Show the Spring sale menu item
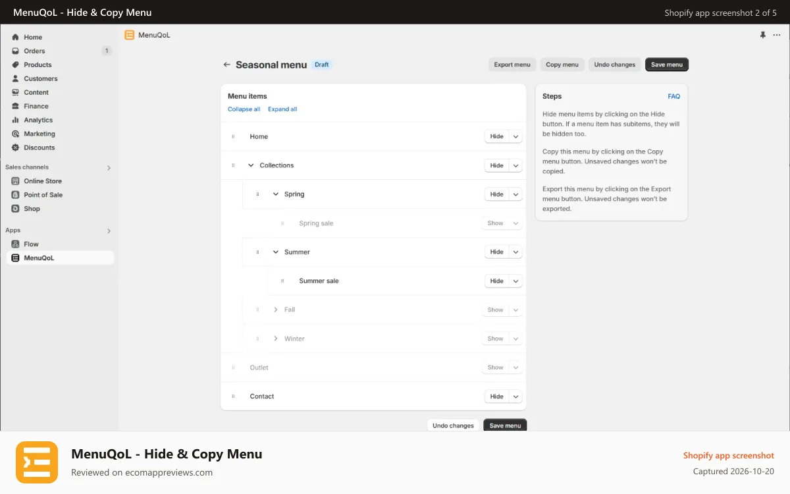The width and height of the screenshot is (790, 494). point(496,223)
